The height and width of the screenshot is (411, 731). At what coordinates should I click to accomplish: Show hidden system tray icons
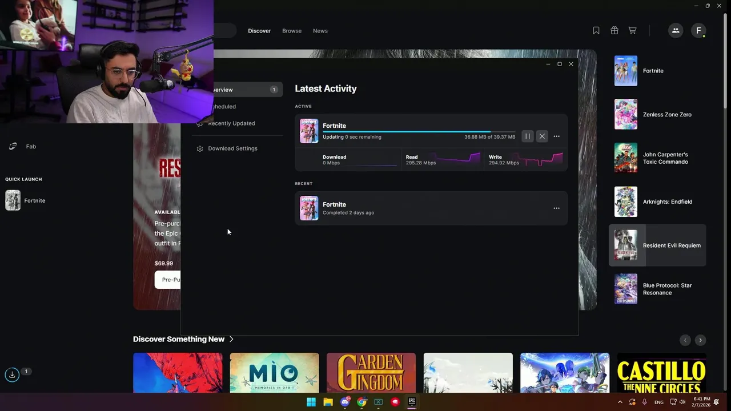click(620, 402)
